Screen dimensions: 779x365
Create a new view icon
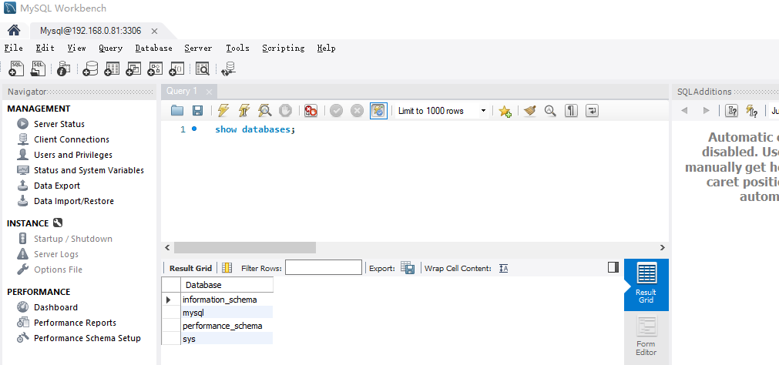click(x=133, y=69)
